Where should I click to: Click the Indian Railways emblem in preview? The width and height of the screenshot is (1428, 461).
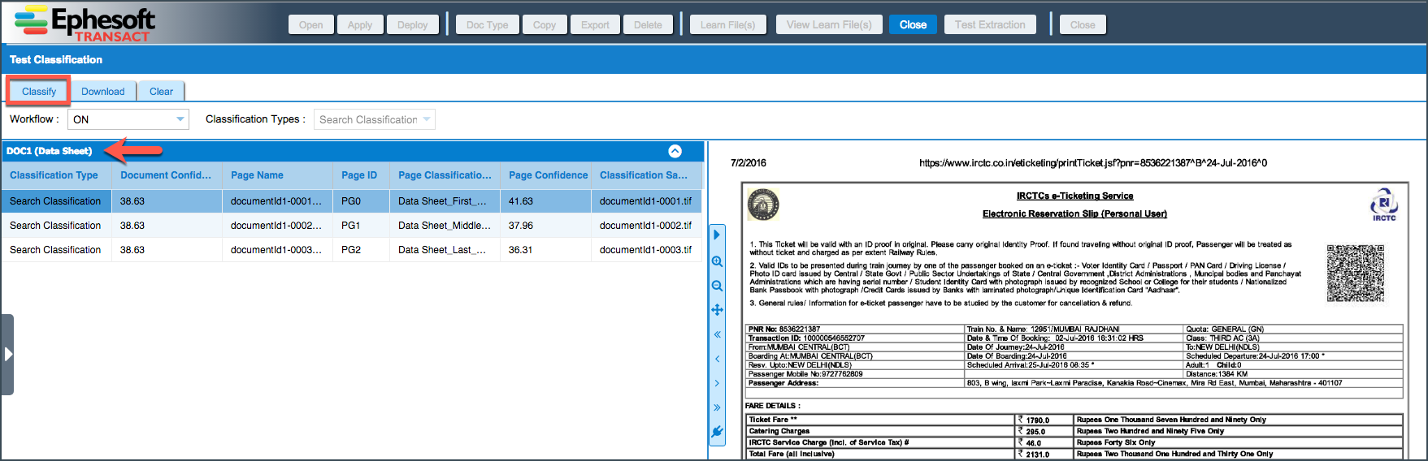click(763, 205)
